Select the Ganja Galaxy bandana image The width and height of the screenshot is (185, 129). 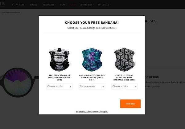(x=92, y=60)
